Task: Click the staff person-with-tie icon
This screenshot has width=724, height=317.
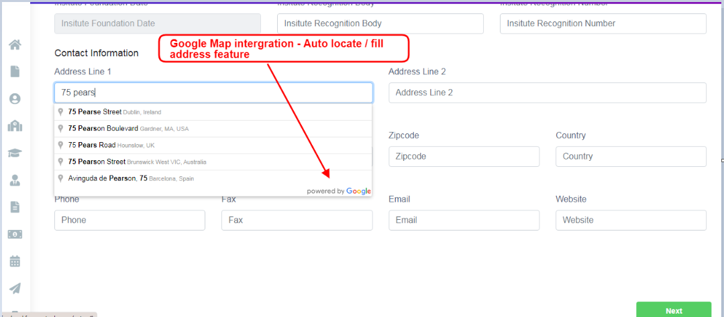Action: [15, 180]
